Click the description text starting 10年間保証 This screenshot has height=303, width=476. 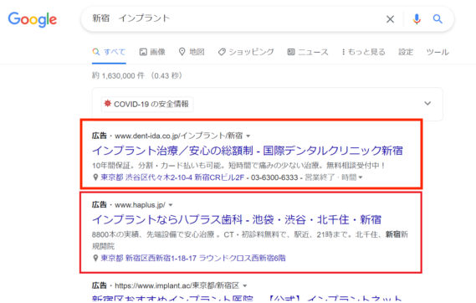click(238, 166)
